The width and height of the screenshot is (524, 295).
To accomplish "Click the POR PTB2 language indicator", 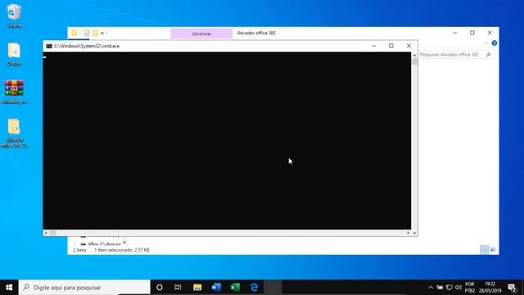I will (x=469, y=288).
